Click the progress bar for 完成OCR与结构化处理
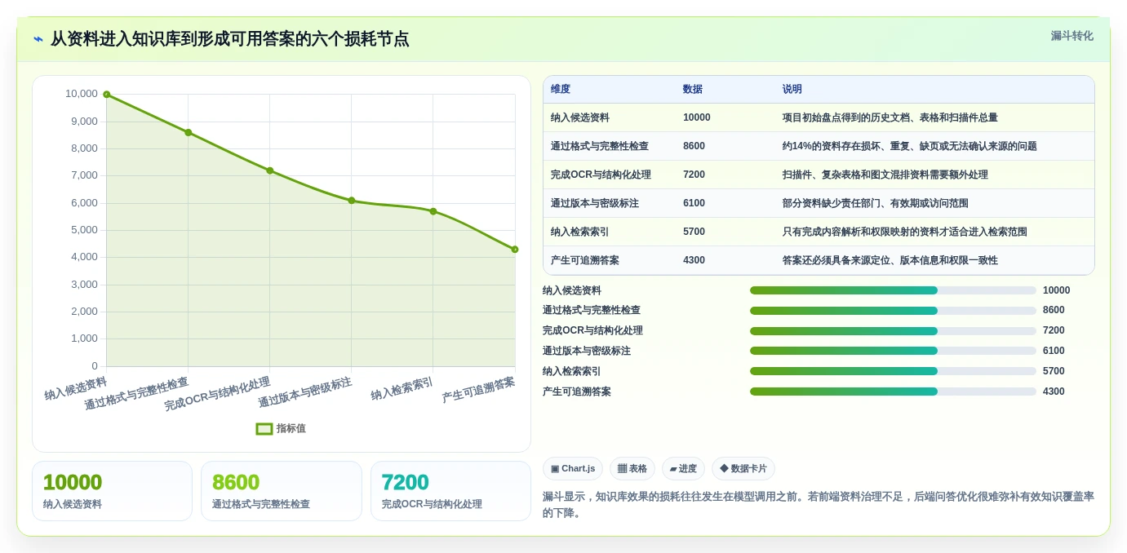 tap(893, 331)
